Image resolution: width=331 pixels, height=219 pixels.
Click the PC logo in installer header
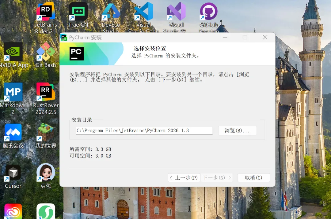coord(77,54)
